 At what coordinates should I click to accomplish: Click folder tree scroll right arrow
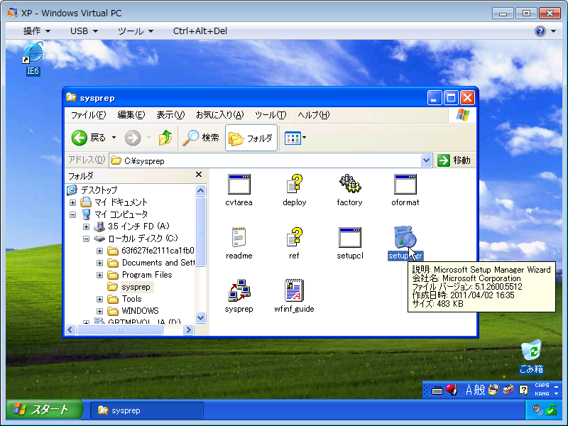click(188, 329)
